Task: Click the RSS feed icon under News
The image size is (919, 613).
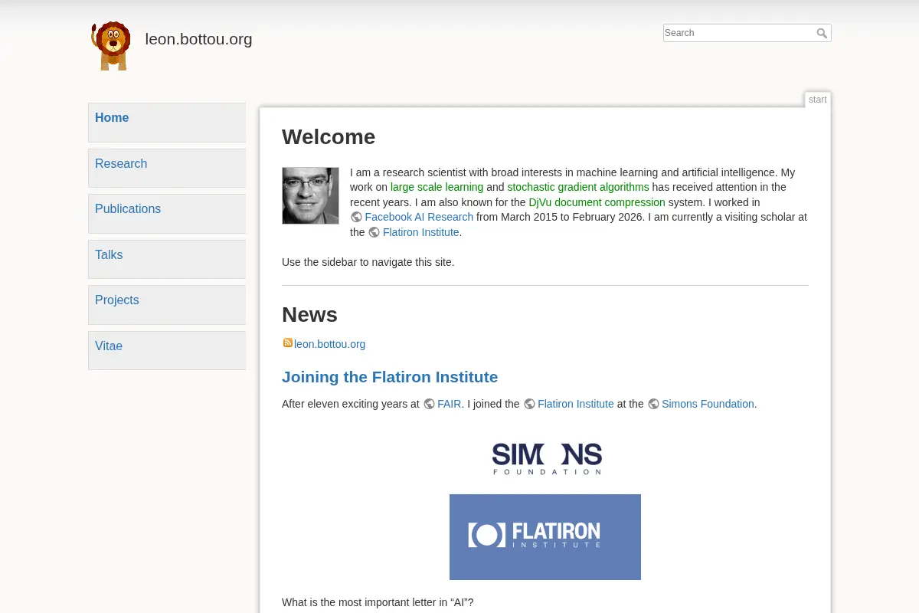Action: click(x=287, y=343)
